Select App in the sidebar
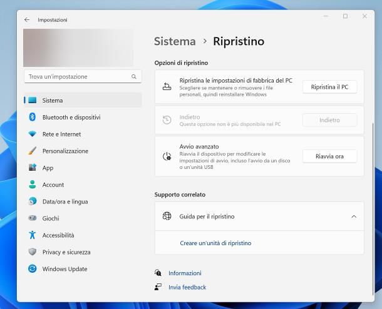Image resolution: width=382 pixels, height=309 pixels. (x=83, y=168)
